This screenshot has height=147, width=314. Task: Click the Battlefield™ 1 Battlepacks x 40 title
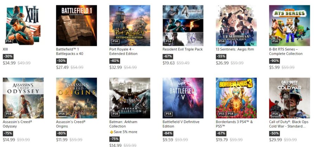click(x=70, y=51)
